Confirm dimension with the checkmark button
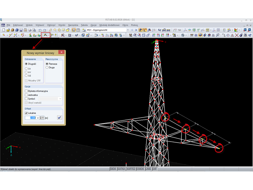This screenshot has height=190, width=253. tap(59, 118)
